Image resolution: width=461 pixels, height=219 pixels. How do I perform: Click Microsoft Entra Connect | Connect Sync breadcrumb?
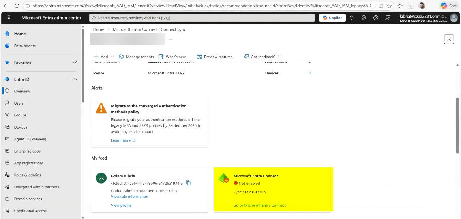[x=149, y=29]
